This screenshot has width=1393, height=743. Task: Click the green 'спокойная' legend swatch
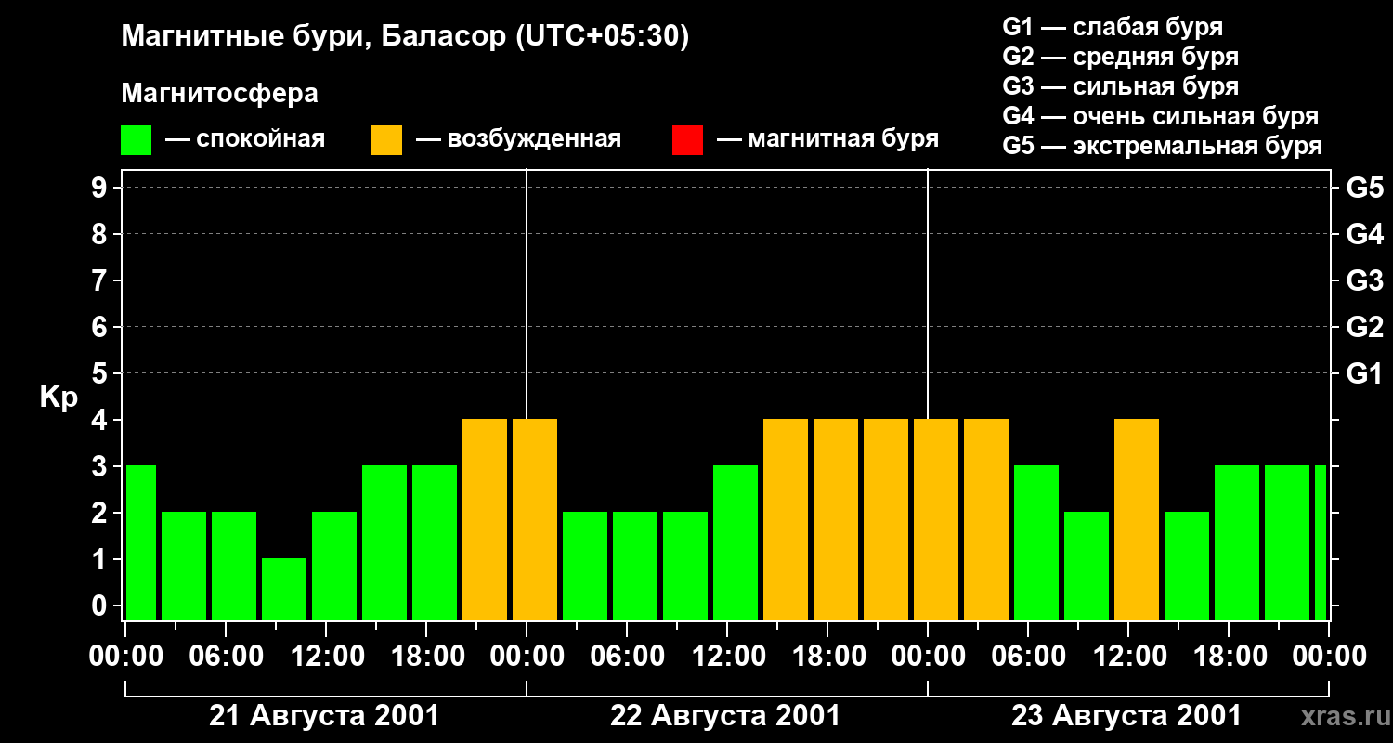pos(137,140)
